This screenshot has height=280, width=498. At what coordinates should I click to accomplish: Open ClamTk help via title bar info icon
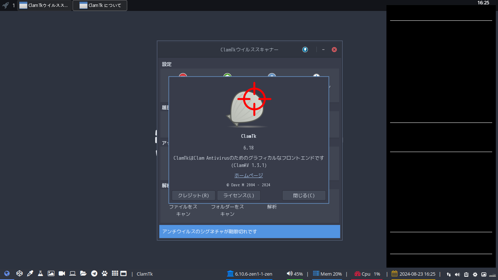click(305, 50)
